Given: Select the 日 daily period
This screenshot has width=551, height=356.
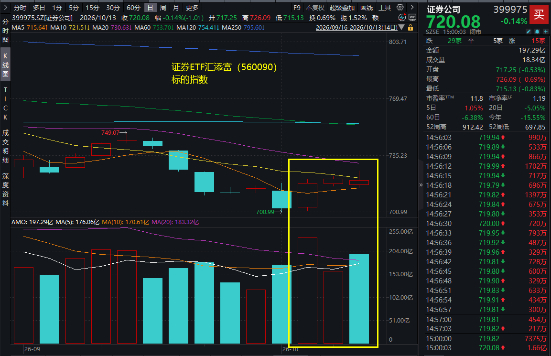Looking at the screenshot, I should click(150, 7).
